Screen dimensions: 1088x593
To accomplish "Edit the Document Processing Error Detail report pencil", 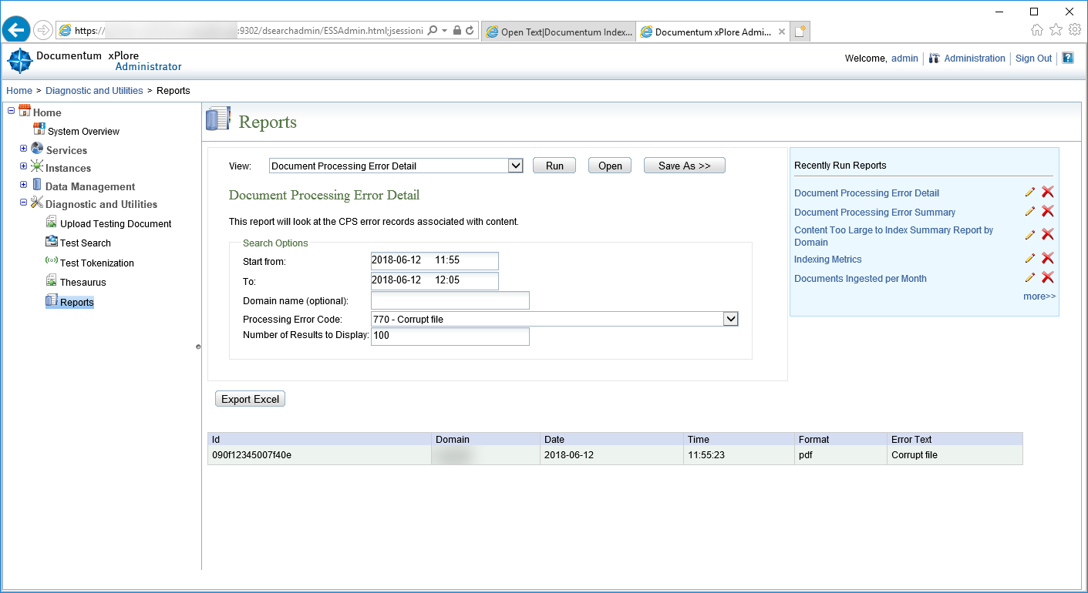I will pos(1029,193).
